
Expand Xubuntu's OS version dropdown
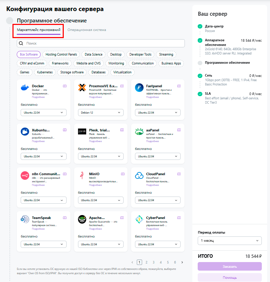tap(43, 156)
